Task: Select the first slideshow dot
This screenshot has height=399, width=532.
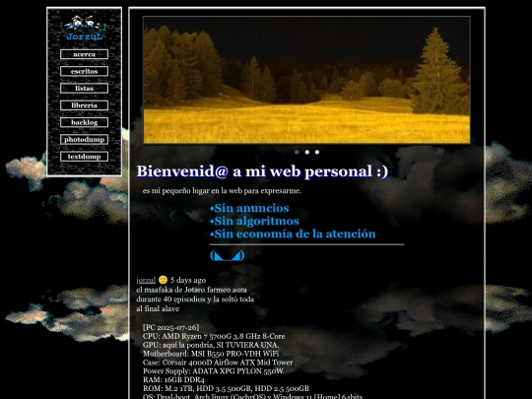Action: coord(297,152)
